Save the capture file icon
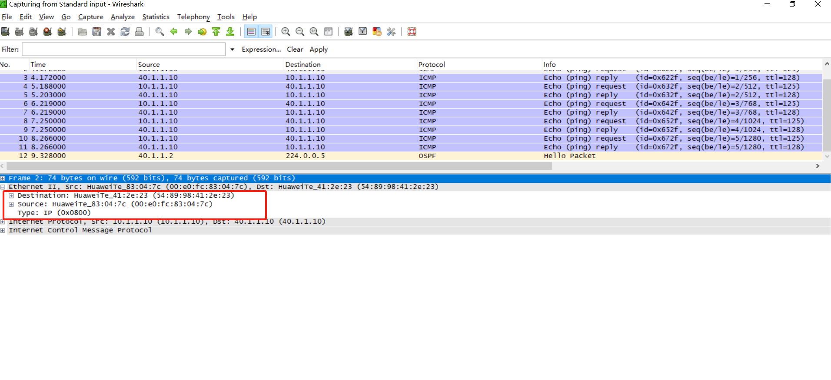The image size is (831, 380). (97, 32)
